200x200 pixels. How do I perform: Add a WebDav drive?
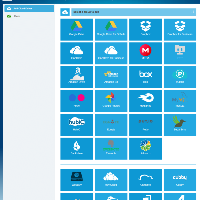pyautogui.click(x=77, y=180)
